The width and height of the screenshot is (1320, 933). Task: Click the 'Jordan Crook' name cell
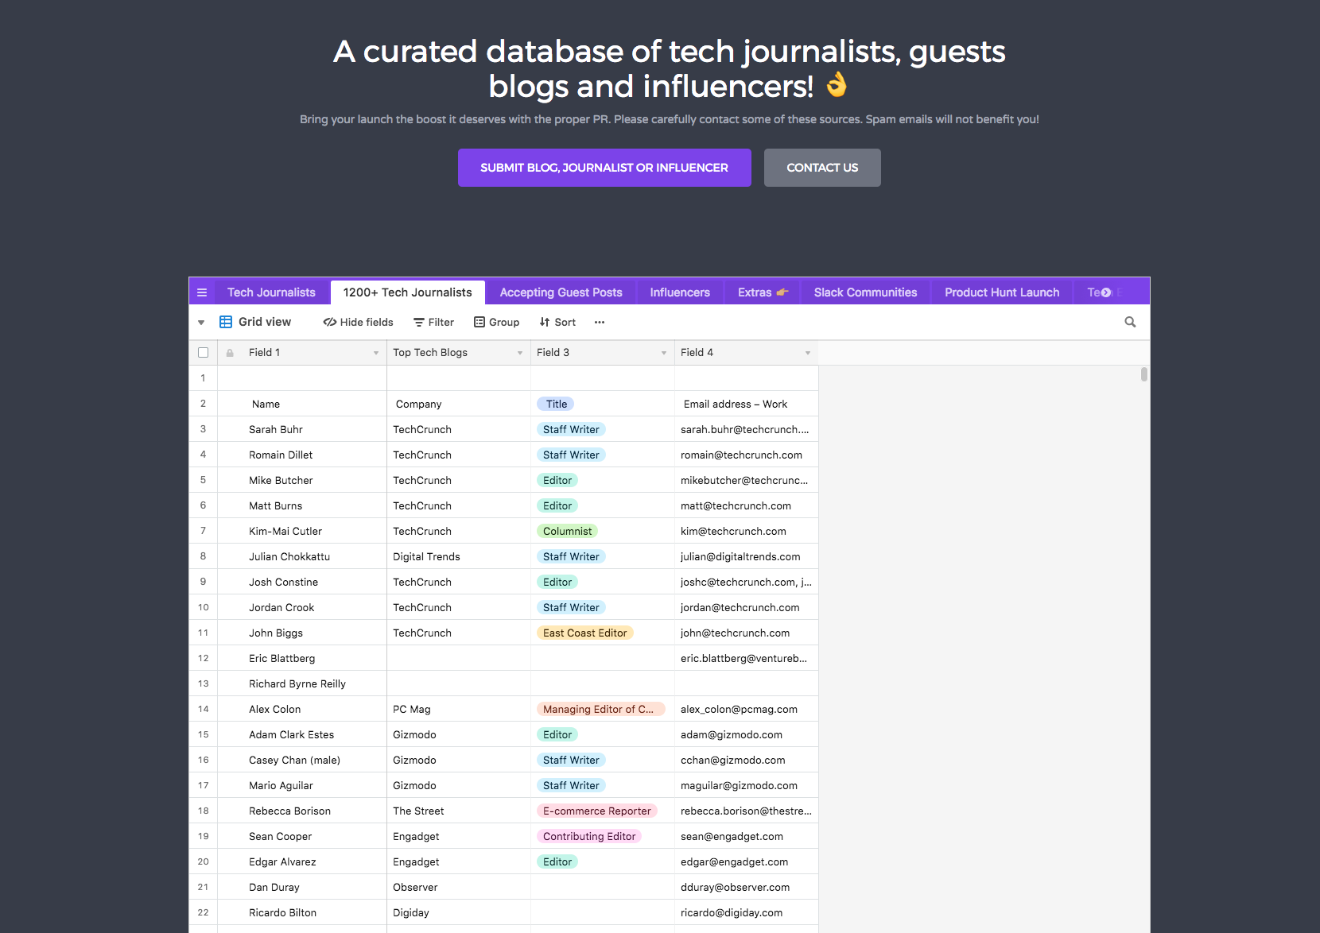302,607
